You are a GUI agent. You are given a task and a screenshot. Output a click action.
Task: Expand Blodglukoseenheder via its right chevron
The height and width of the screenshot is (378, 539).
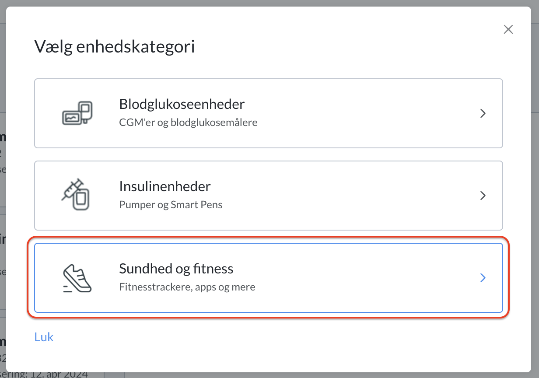coord(483,113)
